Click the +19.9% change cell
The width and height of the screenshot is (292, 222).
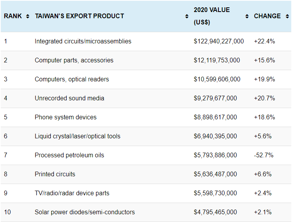(265, 79)
